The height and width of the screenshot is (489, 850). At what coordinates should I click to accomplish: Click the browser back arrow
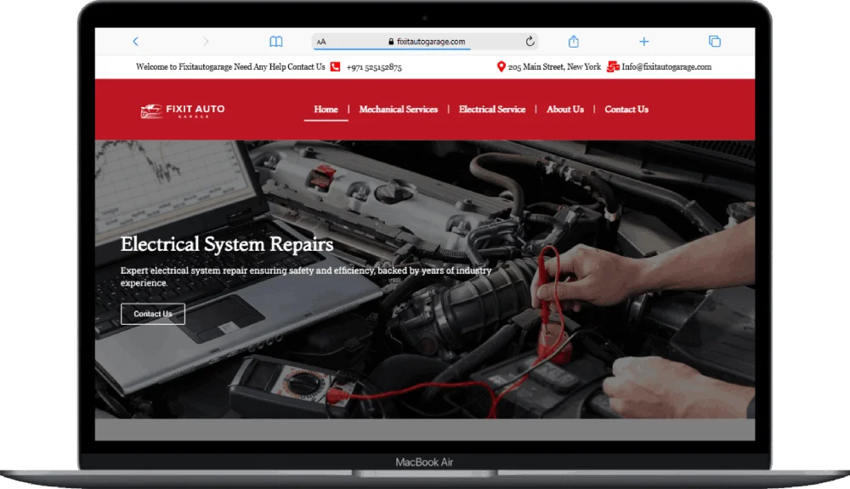coord(135,42)
